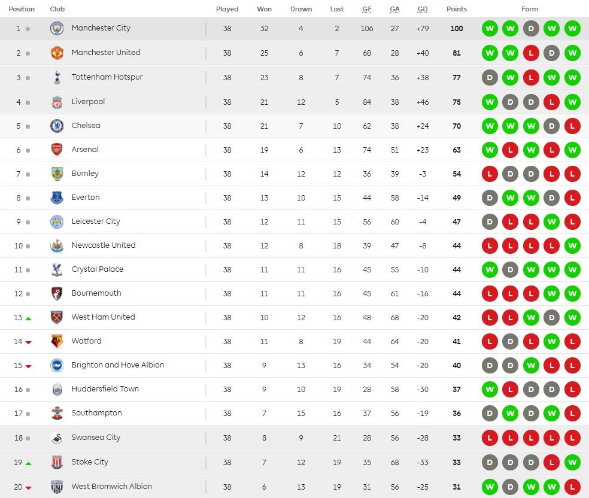This screenshot has height=498, width=589.
Task: Click Manchester United's most recent W form badge
Action: pos(572,53)
